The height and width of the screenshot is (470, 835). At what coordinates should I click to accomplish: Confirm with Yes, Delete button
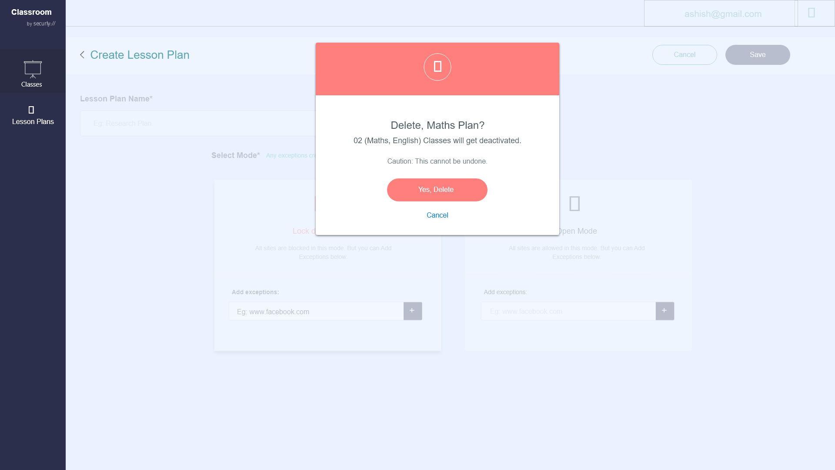click(437, 190)
